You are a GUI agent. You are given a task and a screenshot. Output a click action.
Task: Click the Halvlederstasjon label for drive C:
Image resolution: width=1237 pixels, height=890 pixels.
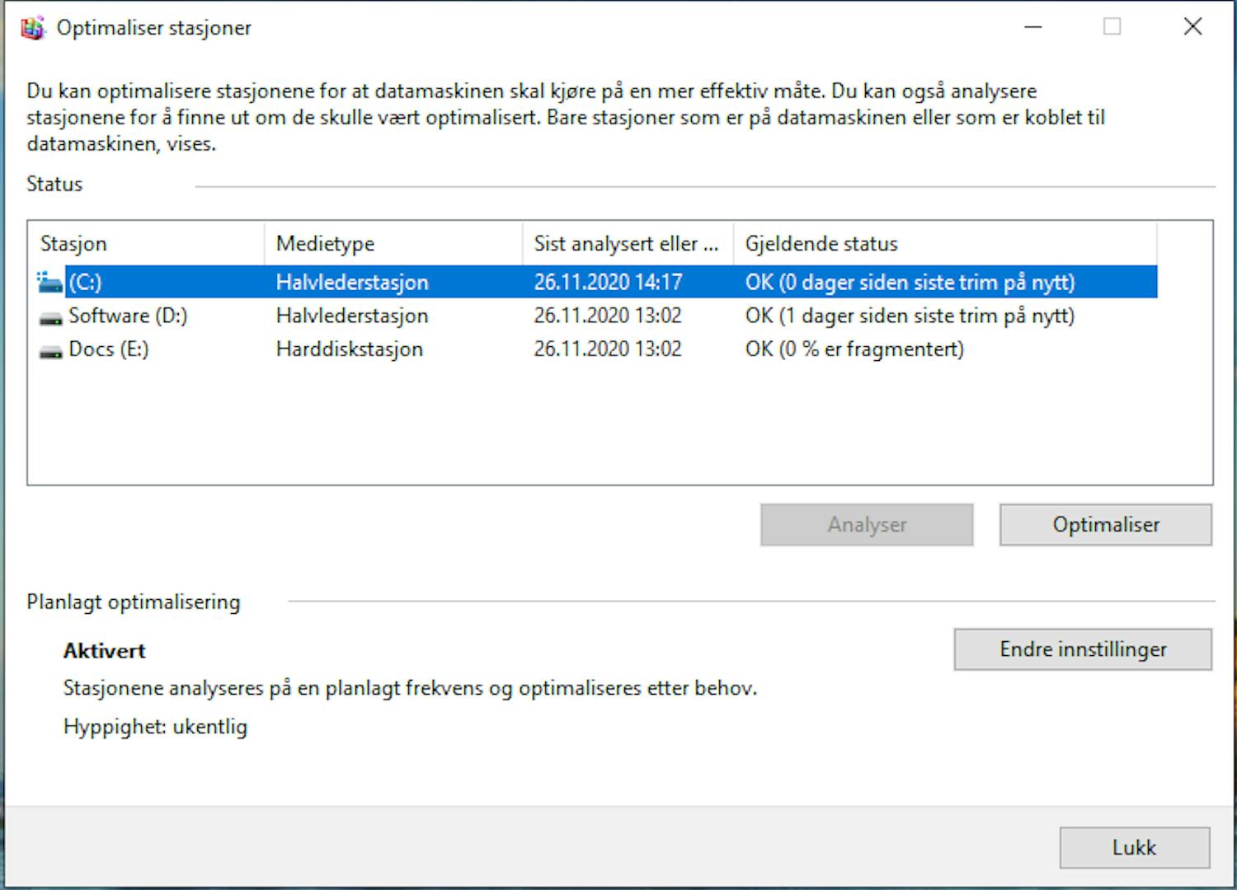[x=352, y=281]
